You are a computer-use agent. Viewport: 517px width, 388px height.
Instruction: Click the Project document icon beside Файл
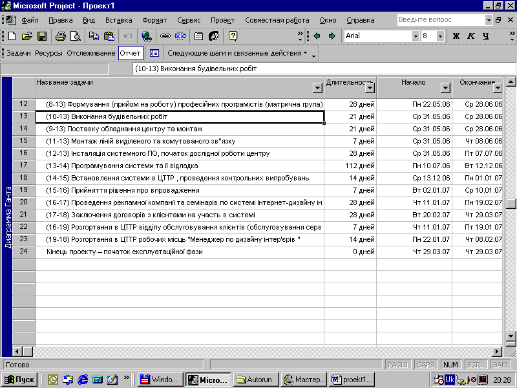coord(10,20)
